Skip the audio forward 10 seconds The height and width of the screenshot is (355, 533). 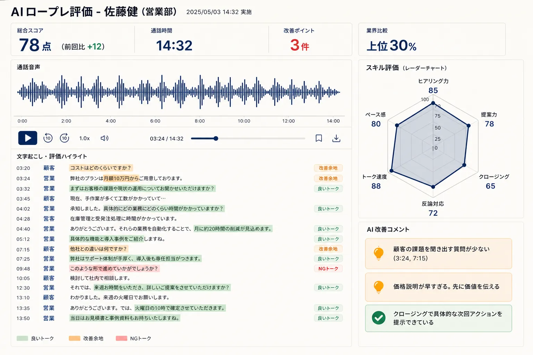65,138
